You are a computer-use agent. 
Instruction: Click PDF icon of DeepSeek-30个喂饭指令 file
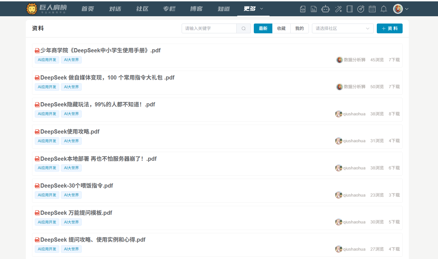[x=37, y=186]
